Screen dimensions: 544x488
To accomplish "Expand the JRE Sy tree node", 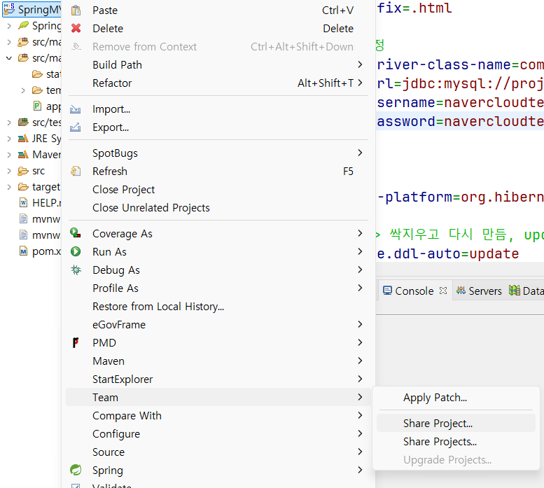I will [x=9, y=139].
